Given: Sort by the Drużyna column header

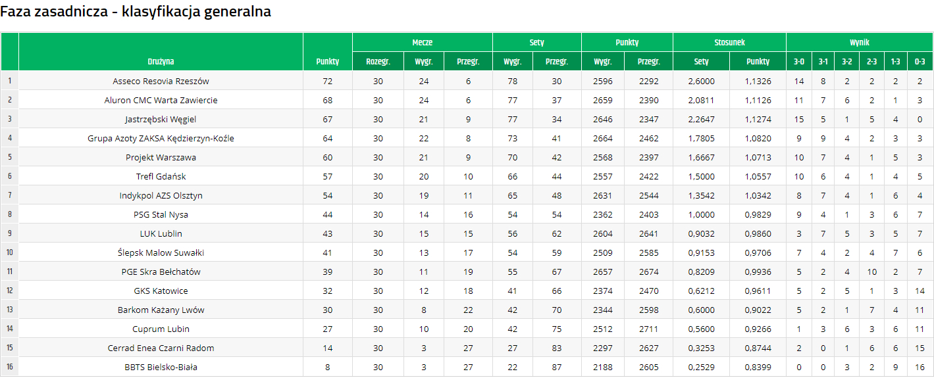Looking at the screenshot, I should (161, 61).
